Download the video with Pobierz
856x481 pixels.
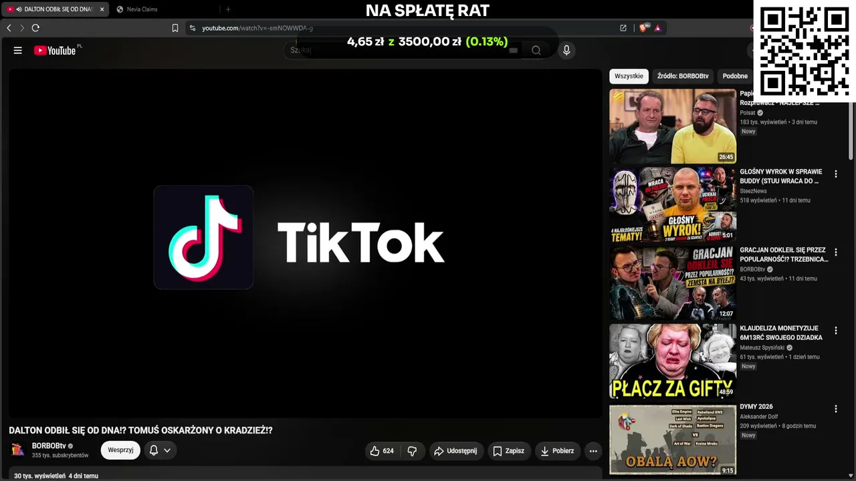click(x=557, y=451)
